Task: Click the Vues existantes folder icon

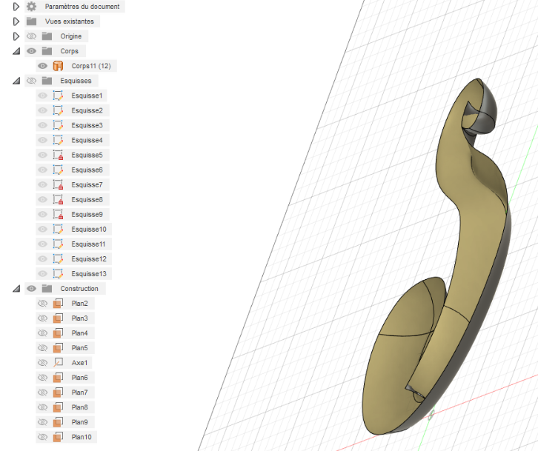Action: point(32,21)
